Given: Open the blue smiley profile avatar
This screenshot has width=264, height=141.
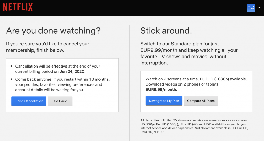Looking at the screenshot, I should [251, 8].
